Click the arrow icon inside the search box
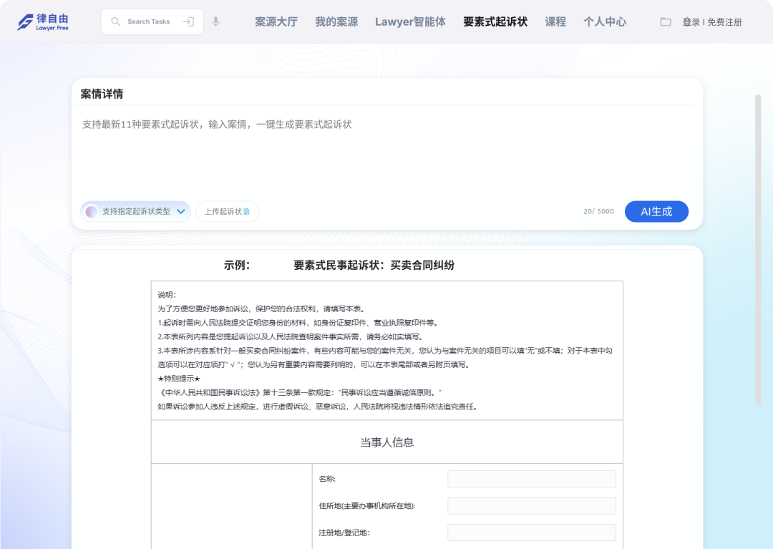Viewport: 773px width, 549px height. click(190, 21)
